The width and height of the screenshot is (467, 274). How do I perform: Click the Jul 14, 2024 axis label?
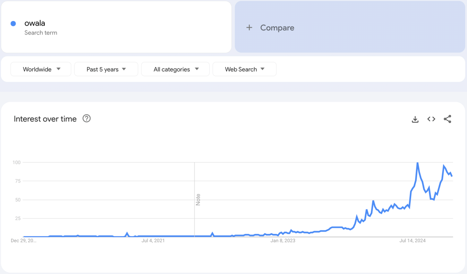pos(412,240)
